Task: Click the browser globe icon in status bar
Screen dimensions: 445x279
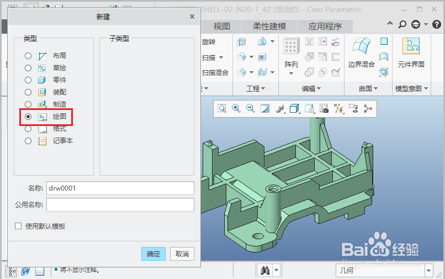Action: coord(25,271)
